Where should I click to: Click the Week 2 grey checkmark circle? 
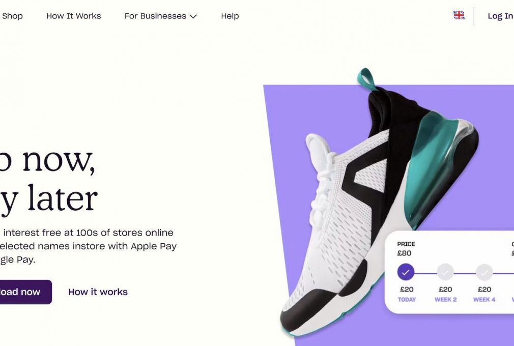tap(445, 272)
